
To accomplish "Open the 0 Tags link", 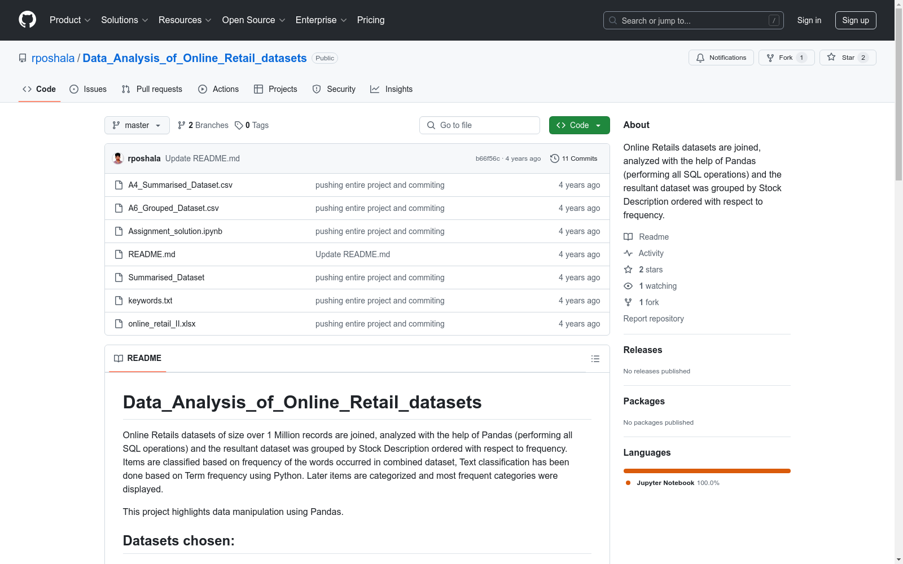I will (x=252, y=125).
